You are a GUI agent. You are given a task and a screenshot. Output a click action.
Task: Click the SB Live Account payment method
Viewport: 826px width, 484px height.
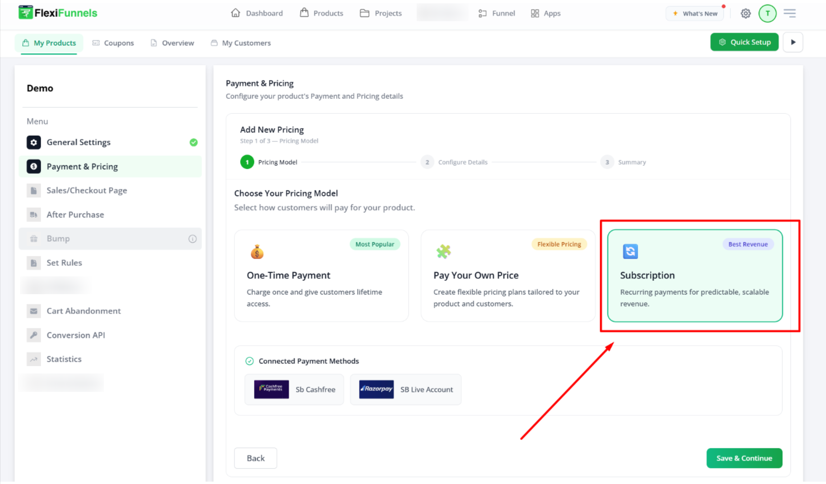[x=406, y=390]
